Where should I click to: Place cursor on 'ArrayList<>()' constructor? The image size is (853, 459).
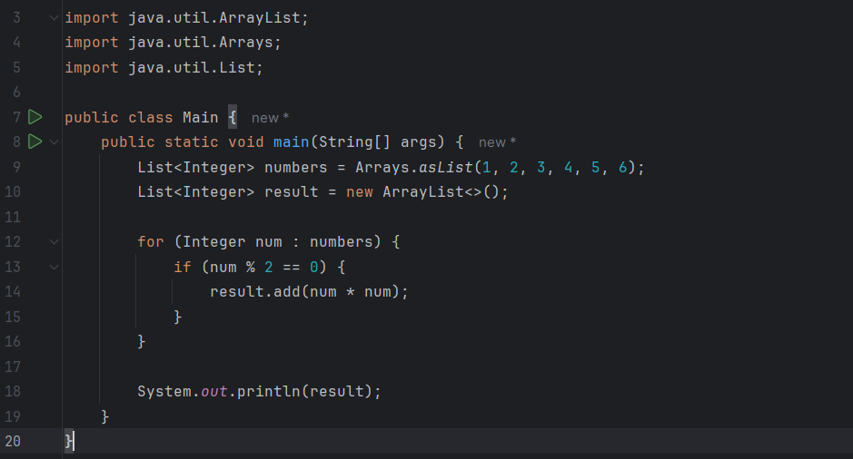pyautogui.click(x=441, y=191)
